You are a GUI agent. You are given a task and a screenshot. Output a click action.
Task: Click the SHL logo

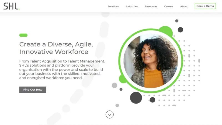click(x=11, y=6)
